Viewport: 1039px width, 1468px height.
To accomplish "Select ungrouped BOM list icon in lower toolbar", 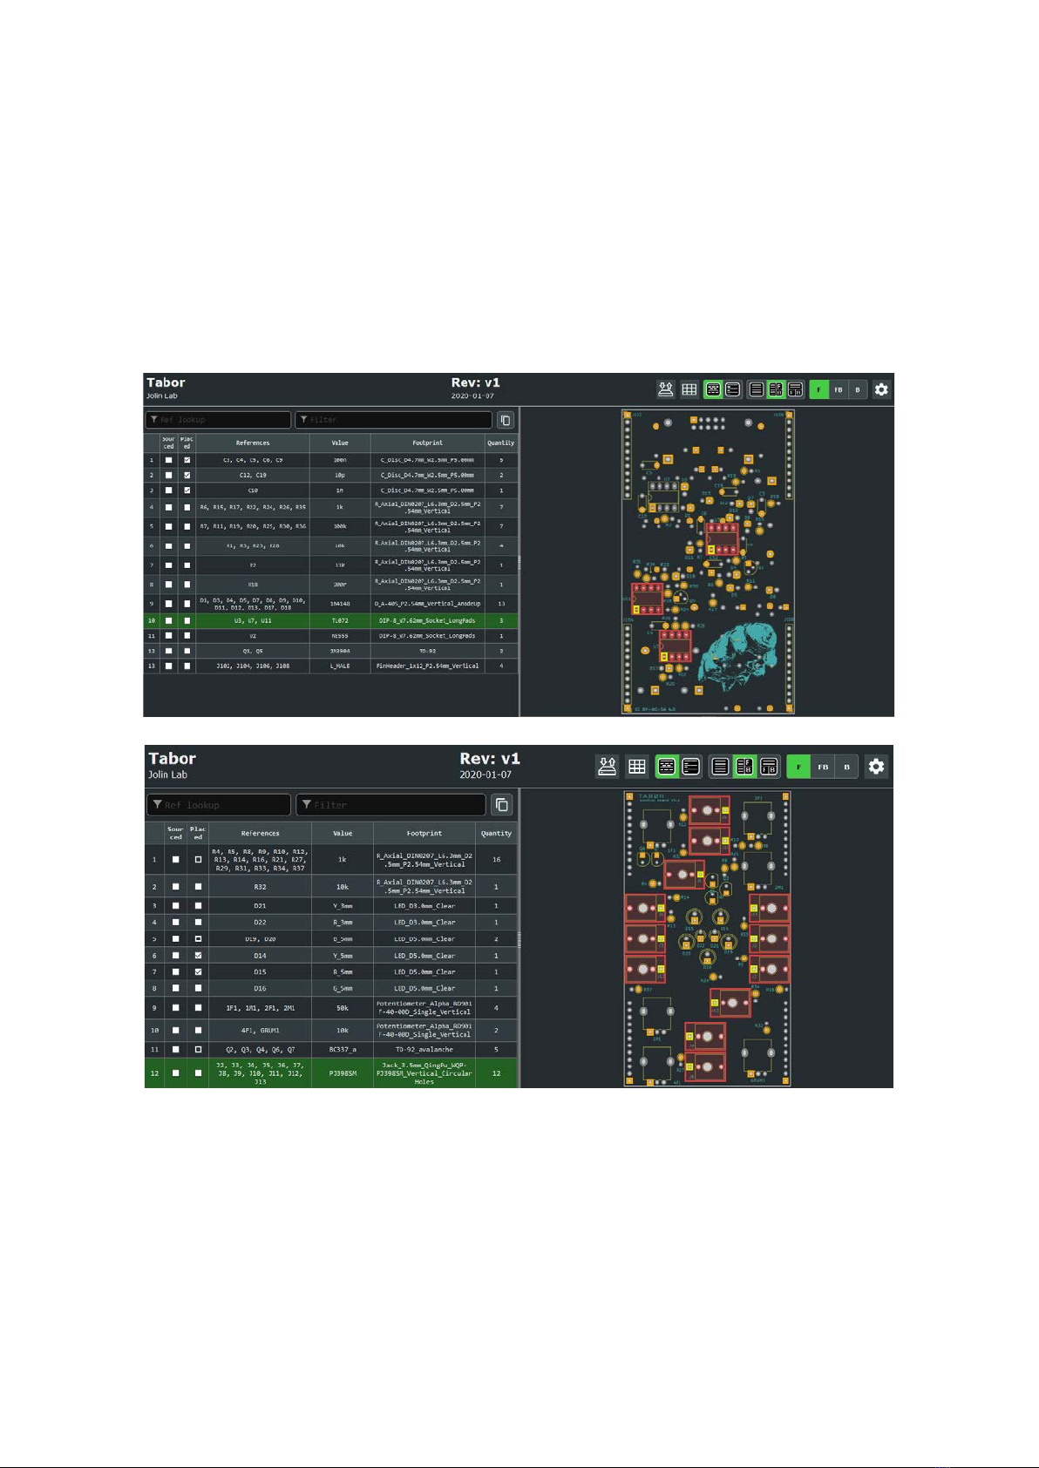I will (690, 767).
